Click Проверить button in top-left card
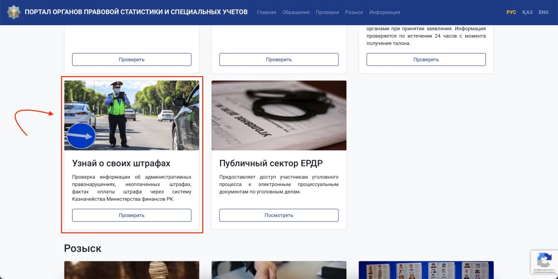 pyautogui.click(x=132, y=60)
